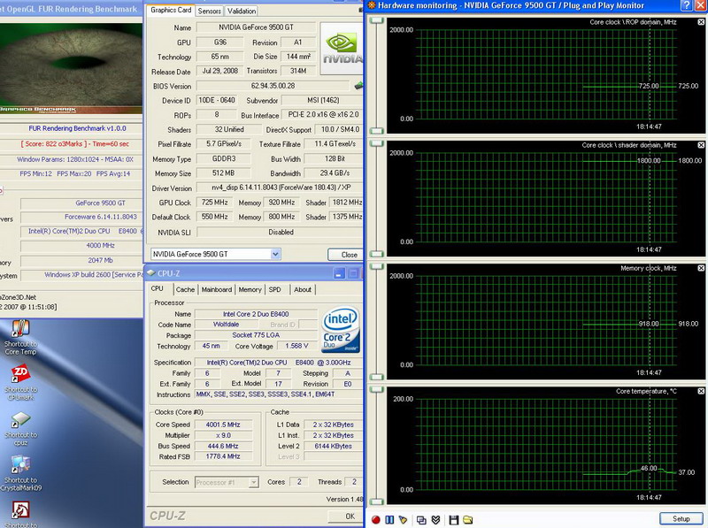This screenshot has height=528, width=708.
Task: Click the yellow folder open icon
Action: tap(468, 520)
